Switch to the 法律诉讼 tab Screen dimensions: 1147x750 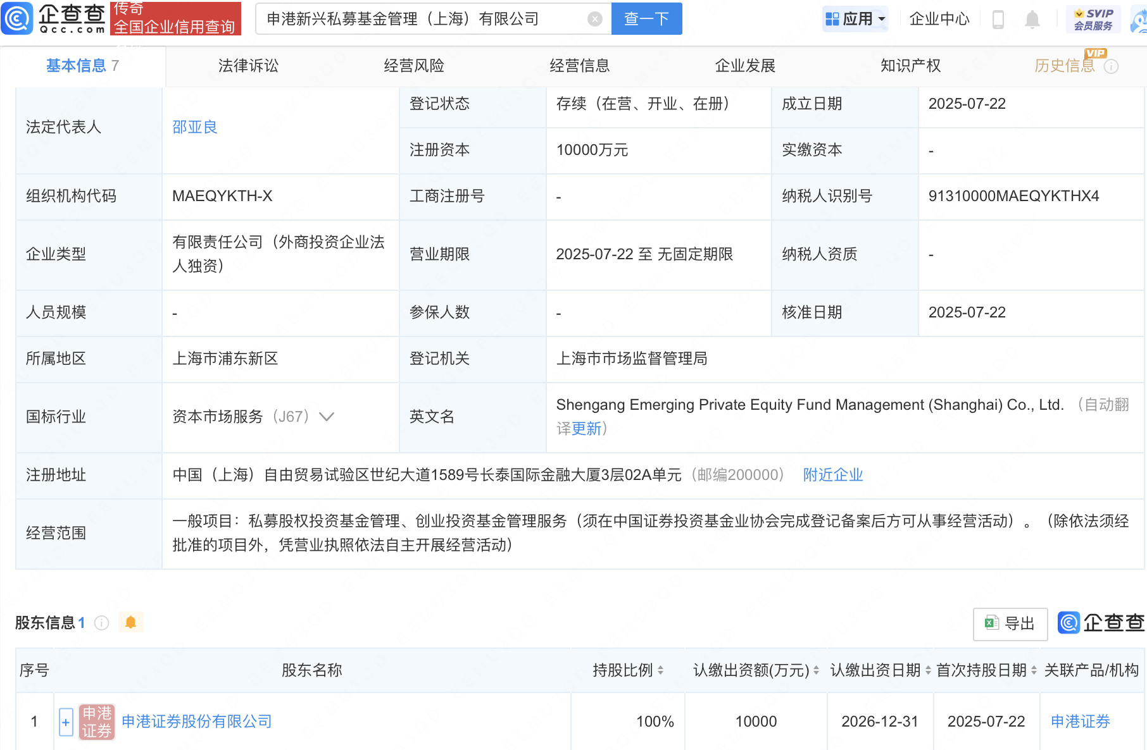click(x=248, y=66)
